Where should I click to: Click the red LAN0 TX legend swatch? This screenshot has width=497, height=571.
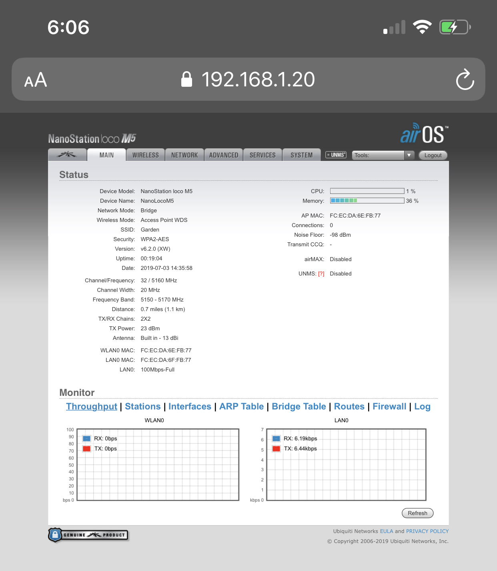276,449
